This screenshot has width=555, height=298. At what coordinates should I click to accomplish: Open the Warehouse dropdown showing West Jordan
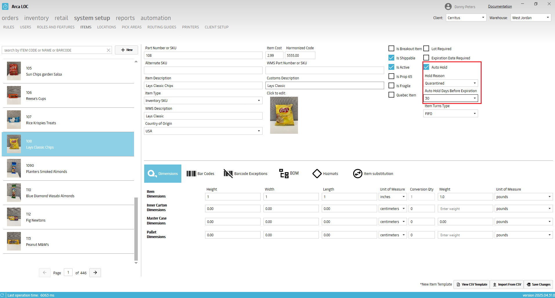click(531, 18)
